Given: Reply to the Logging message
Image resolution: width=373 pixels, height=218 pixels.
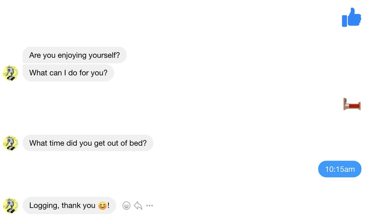Looking at the screenshot, I should click(138, 206).
